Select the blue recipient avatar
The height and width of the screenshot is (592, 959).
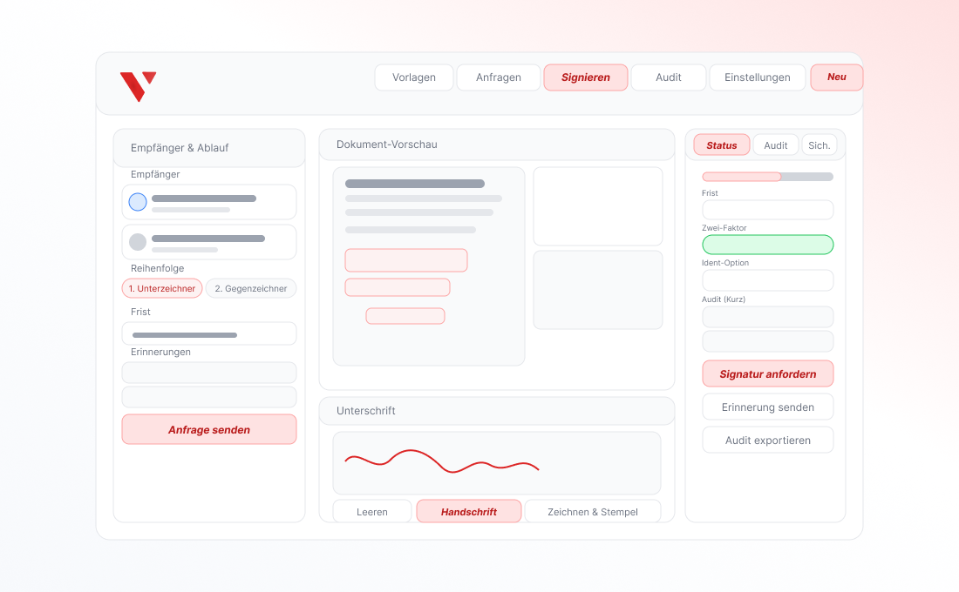[138, 202]
